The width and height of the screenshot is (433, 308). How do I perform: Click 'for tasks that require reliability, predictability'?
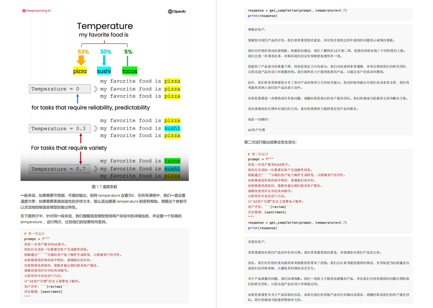click(91, 108)
